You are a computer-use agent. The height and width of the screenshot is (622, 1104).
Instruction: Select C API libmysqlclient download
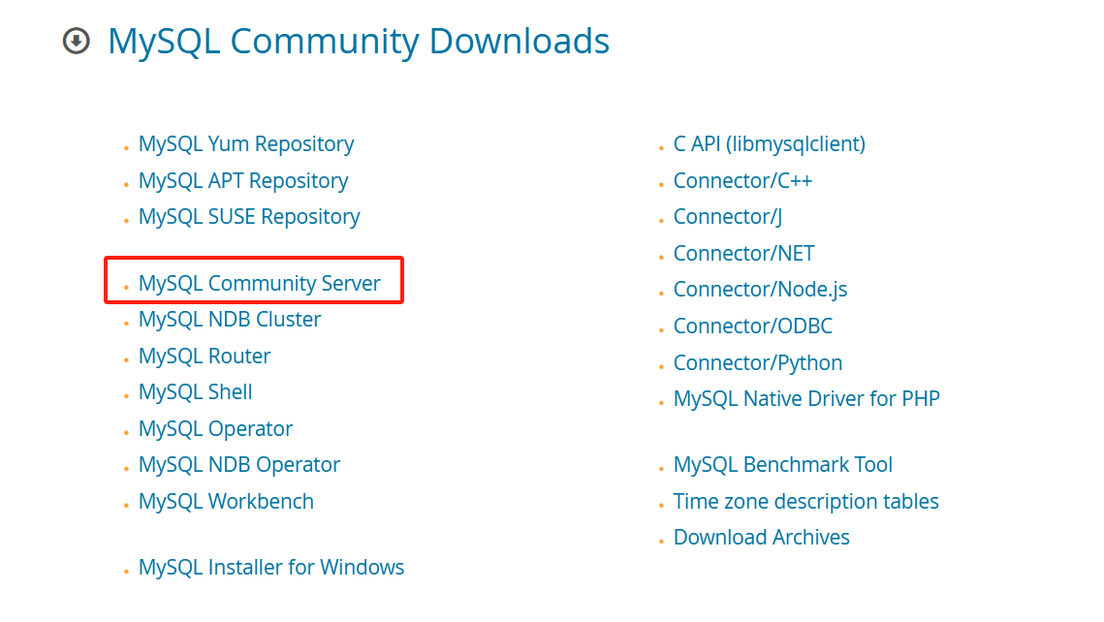coord(770,143)
